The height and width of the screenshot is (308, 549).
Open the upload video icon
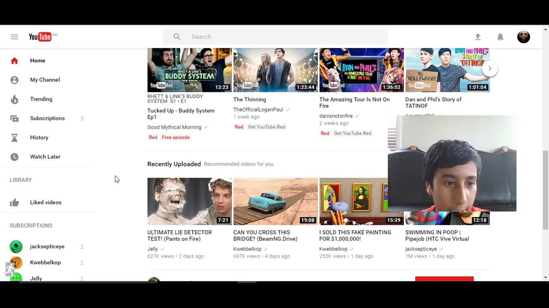478,37
